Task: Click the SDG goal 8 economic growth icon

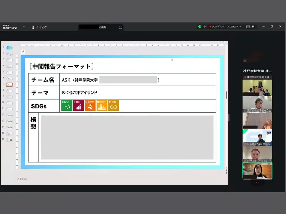Action: pos(78,106)
